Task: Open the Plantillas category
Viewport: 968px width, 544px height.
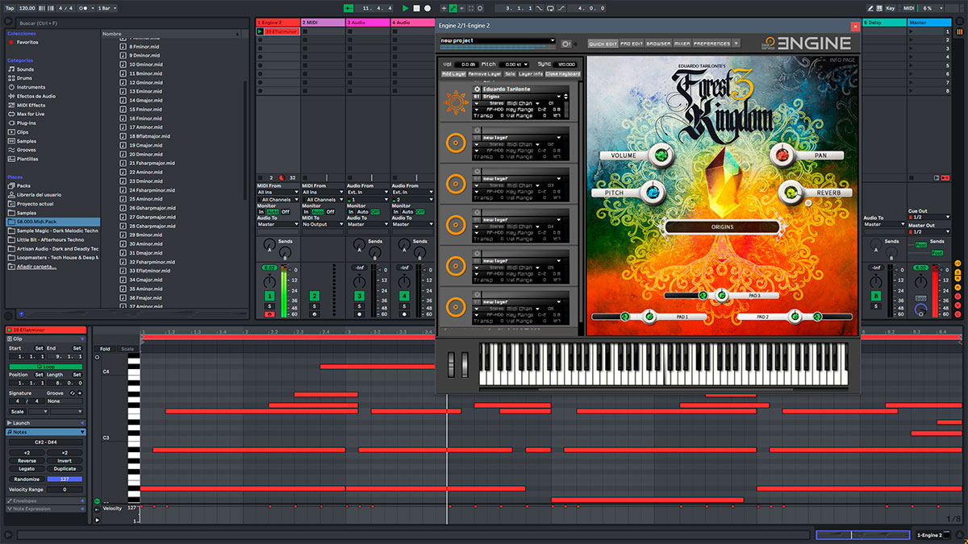Action: [x=27, y=159]
